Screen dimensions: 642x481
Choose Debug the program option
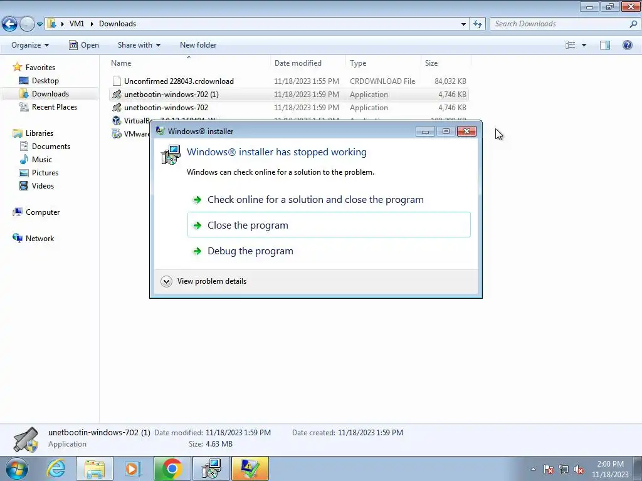[329, 251]
